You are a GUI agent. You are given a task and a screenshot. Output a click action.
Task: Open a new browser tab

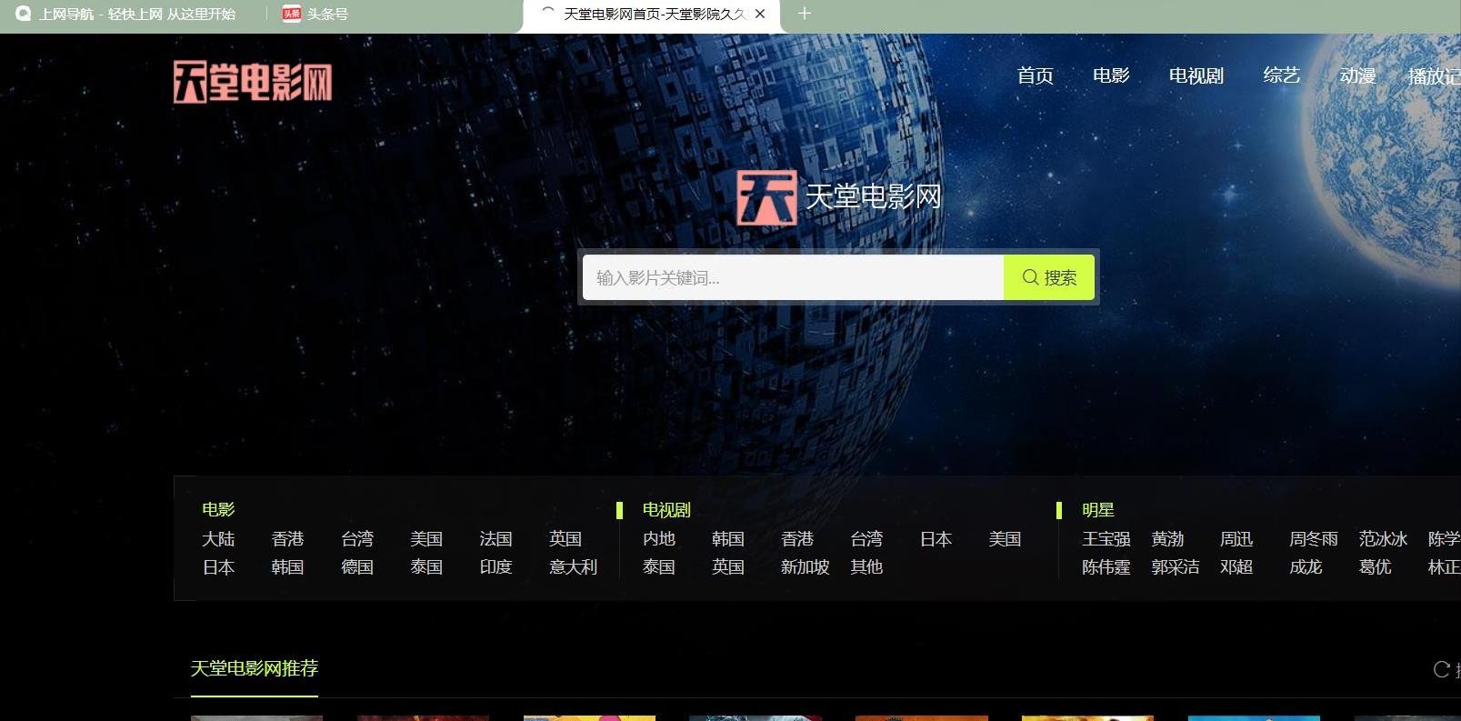coord(804,14)
